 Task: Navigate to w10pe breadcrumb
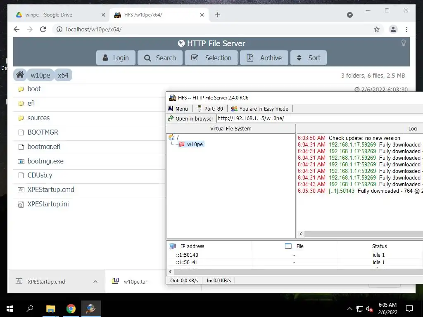(40, 75)
